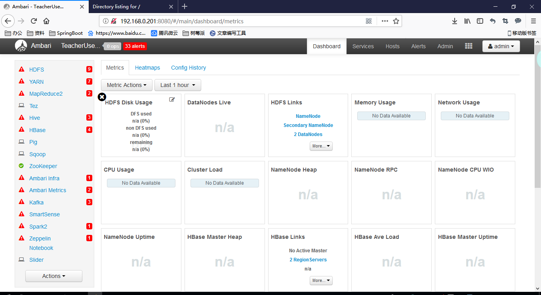Viewport: 541px width, 295px height.
Task: Expand More in HDFS Links widget
Action: pos(321,146)
